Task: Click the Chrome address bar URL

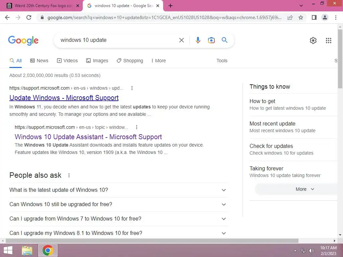Action: (x=164, y=17)
